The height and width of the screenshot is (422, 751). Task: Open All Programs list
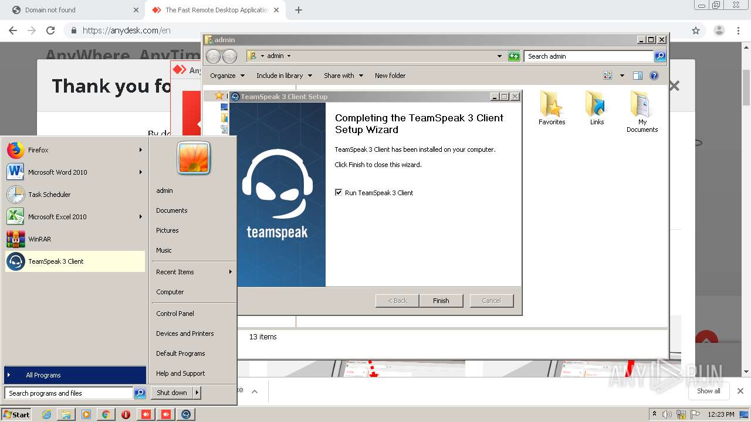pos(75,375)
